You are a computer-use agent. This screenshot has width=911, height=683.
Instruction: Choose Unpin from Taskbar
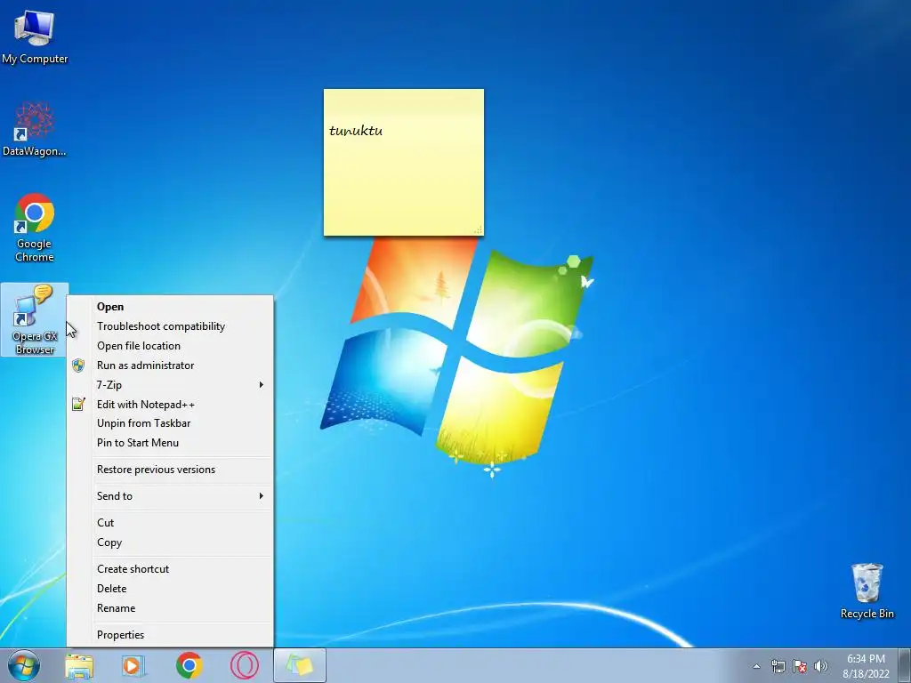170,423
